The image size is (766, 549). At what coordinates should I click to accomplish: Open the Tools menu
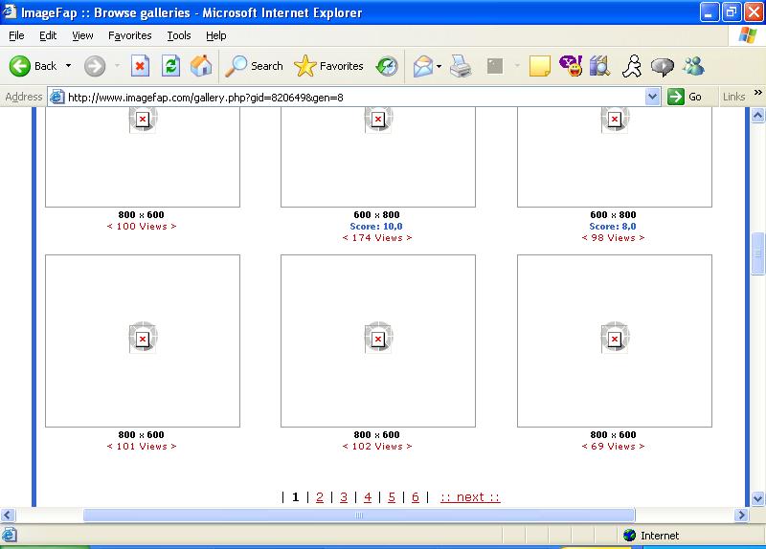pos(179,35)
